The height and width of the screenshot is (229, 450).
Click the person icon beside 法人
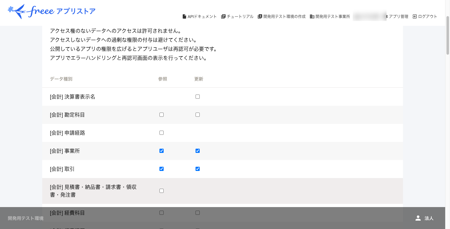click(418, 218)
